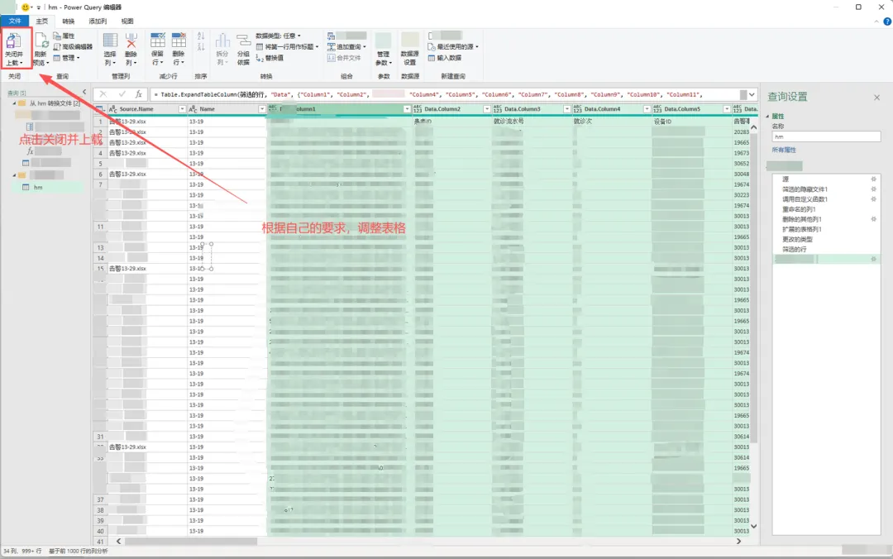This screenshot has height=559, width=893.
Task: Select applied step 重命名的列1
Action: [x=799, y=209]
